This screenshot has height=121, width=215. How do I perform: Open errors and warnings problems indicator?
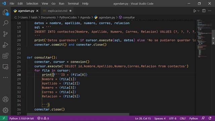pyautogui.click(x=43, y=118)
